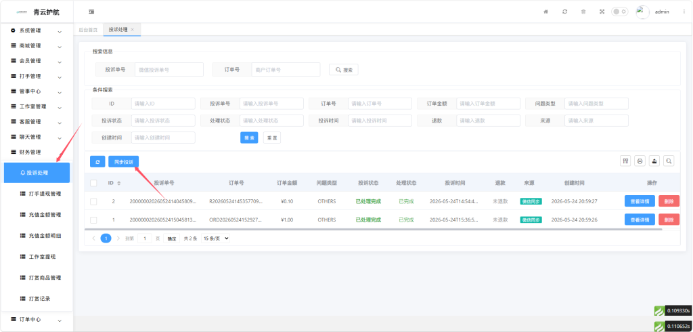This screenshot has width=693, height=332.
Task: Check the checkbox for row ID 1
Action: point(93,220)
